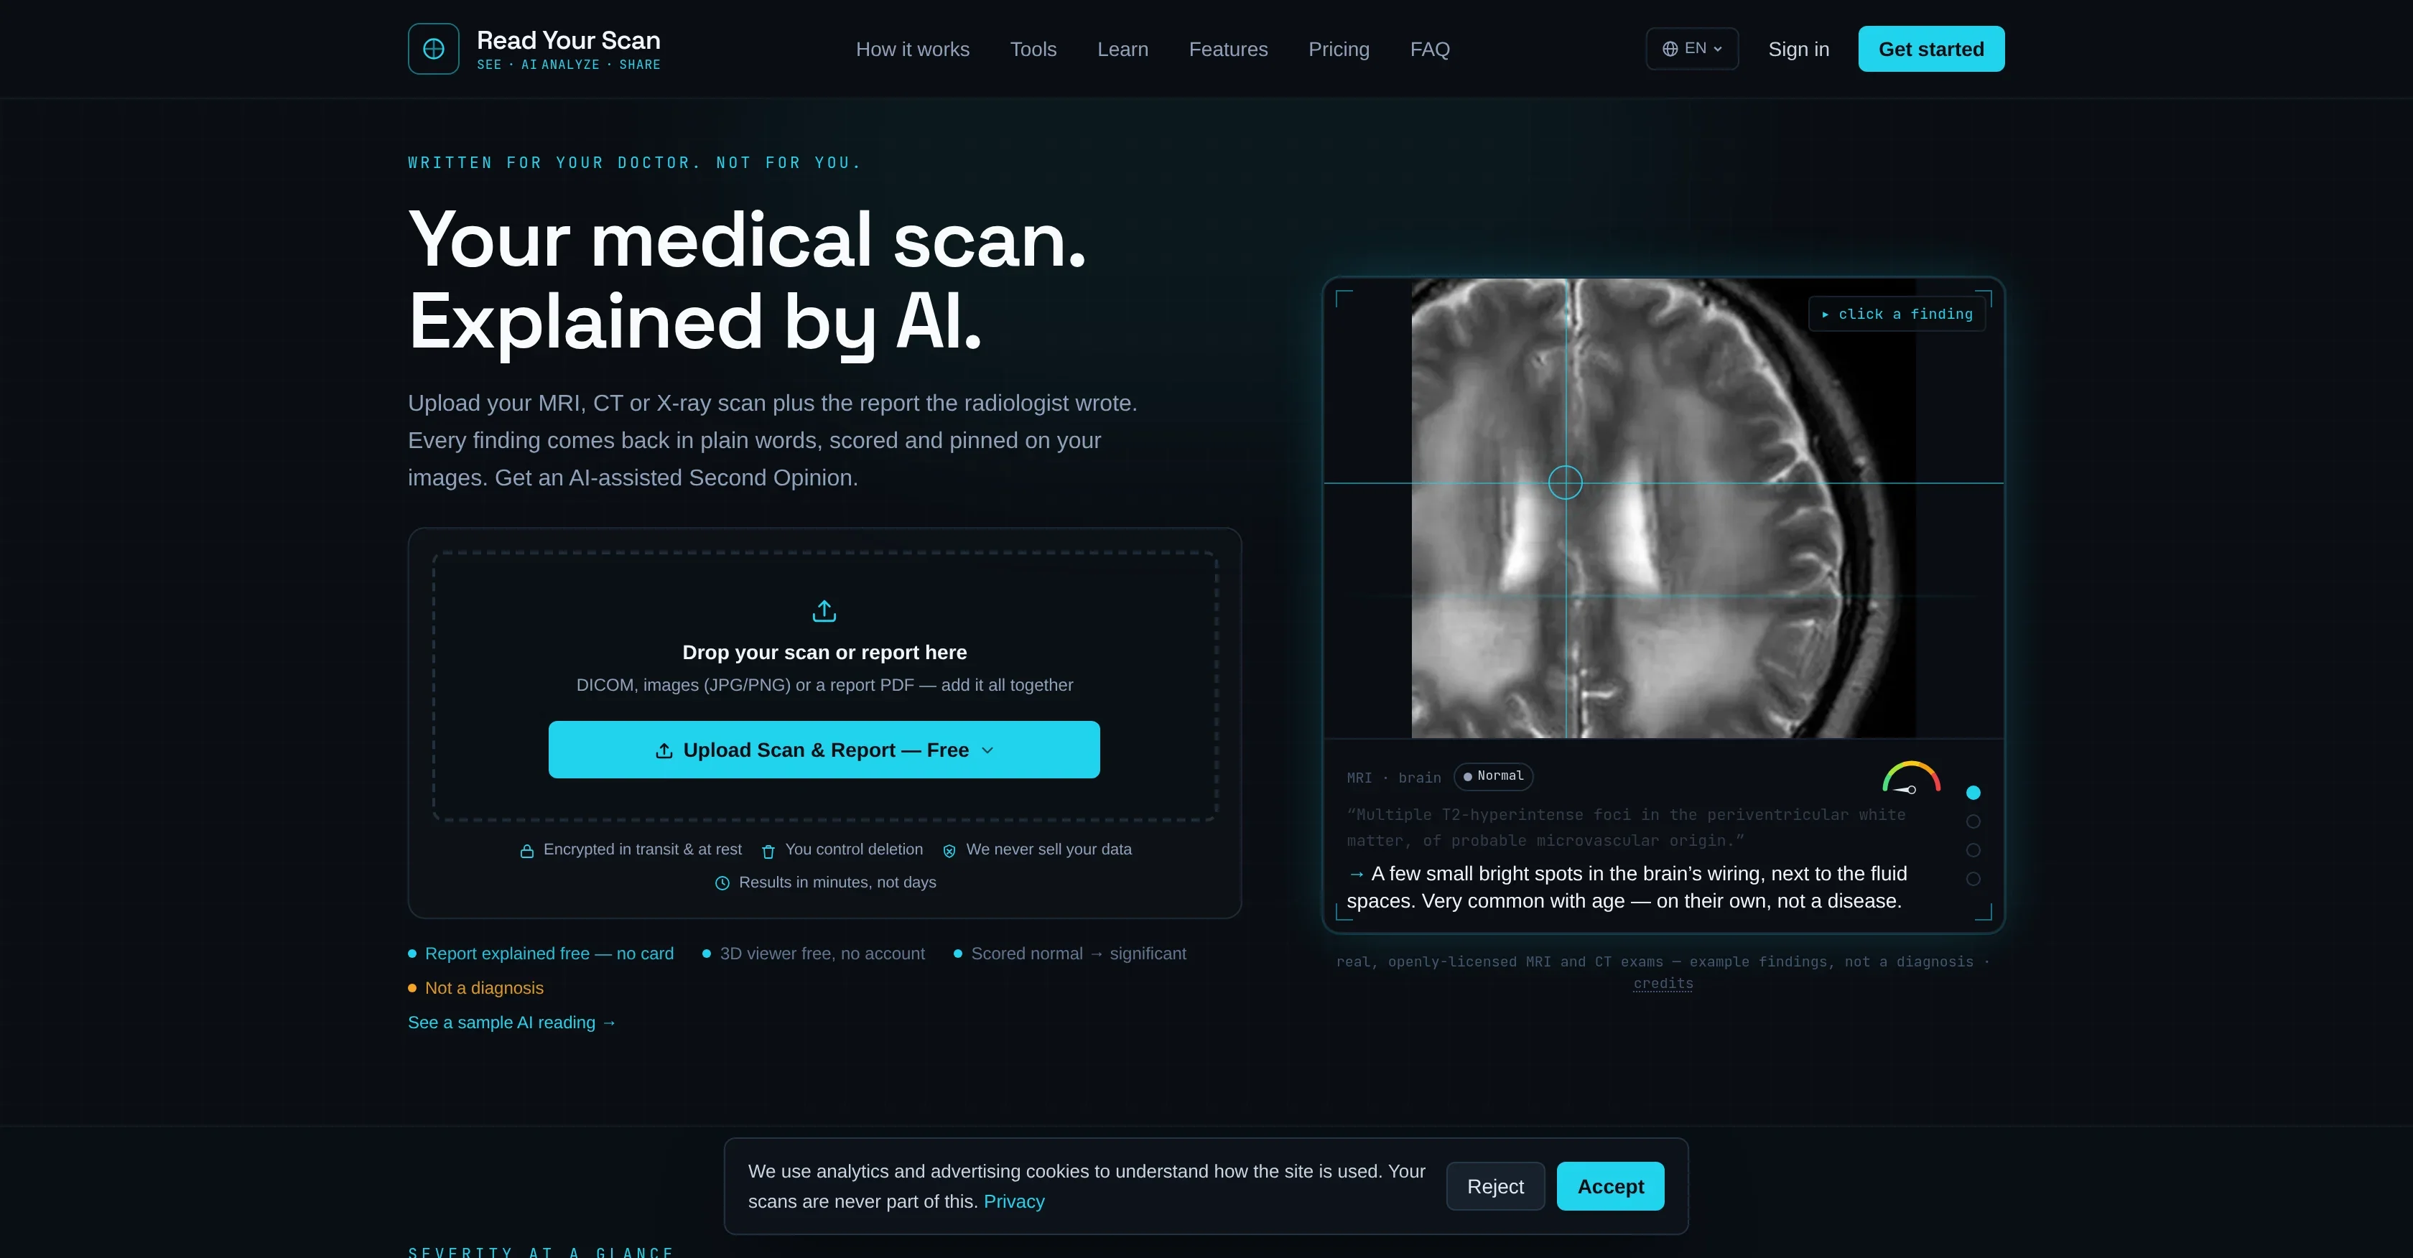Open the credits link under the scan viewer

pyautogui.click(x=1663, y=984)
